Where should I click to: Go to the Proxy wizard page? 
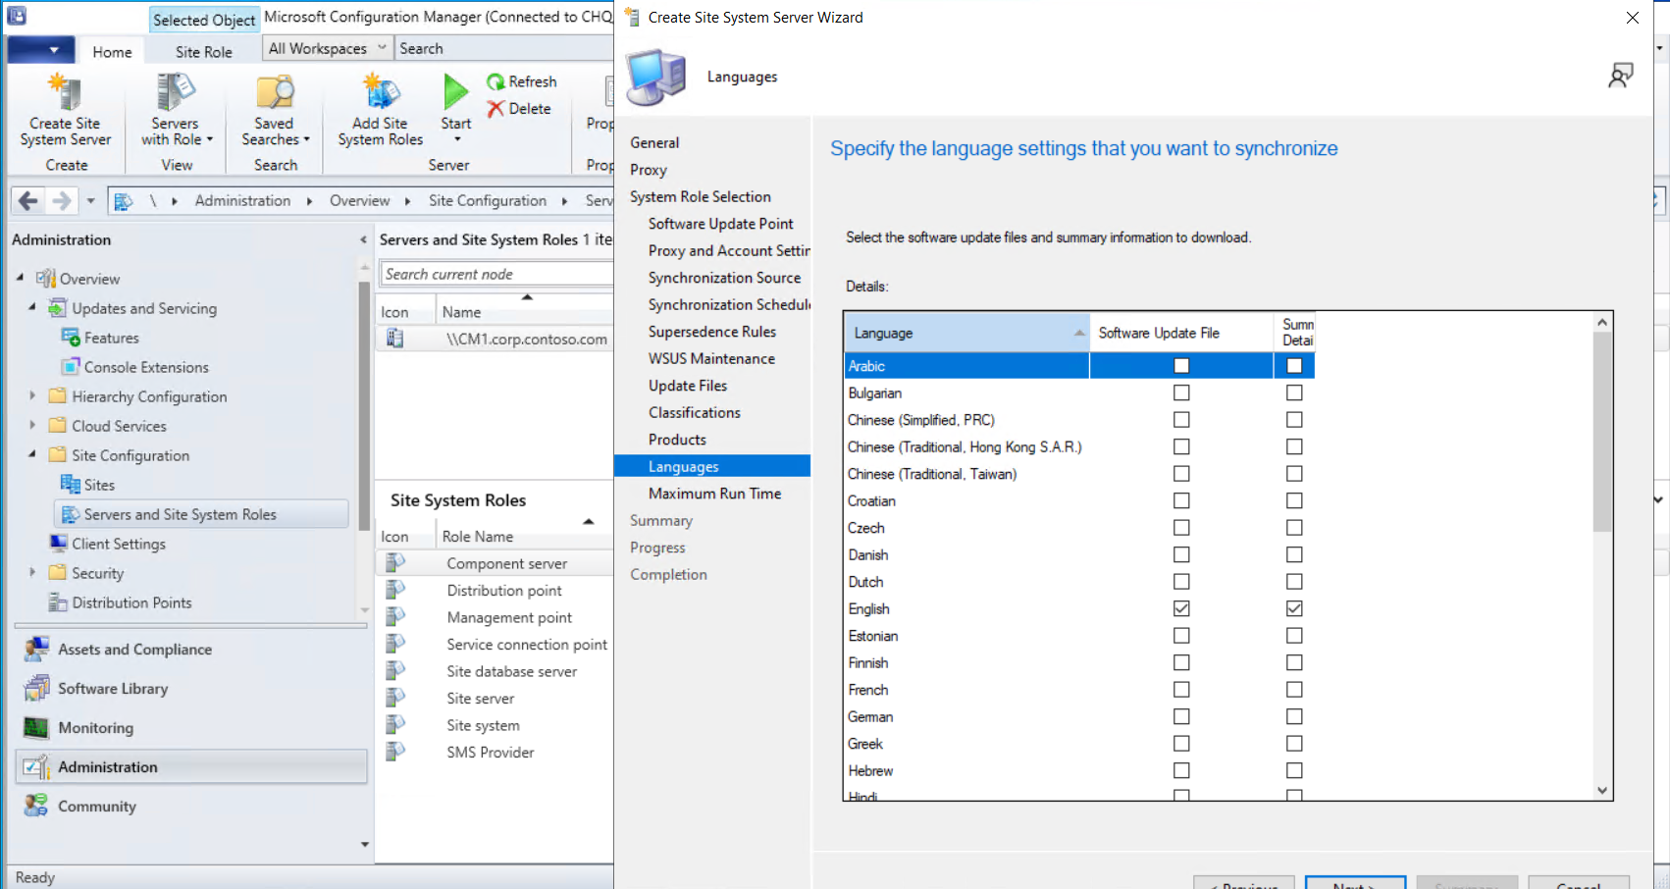pos(649,170)
